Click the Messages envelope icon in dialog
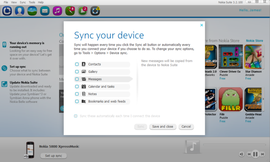Viewport: 270px width, 162px height. (84, 79)
